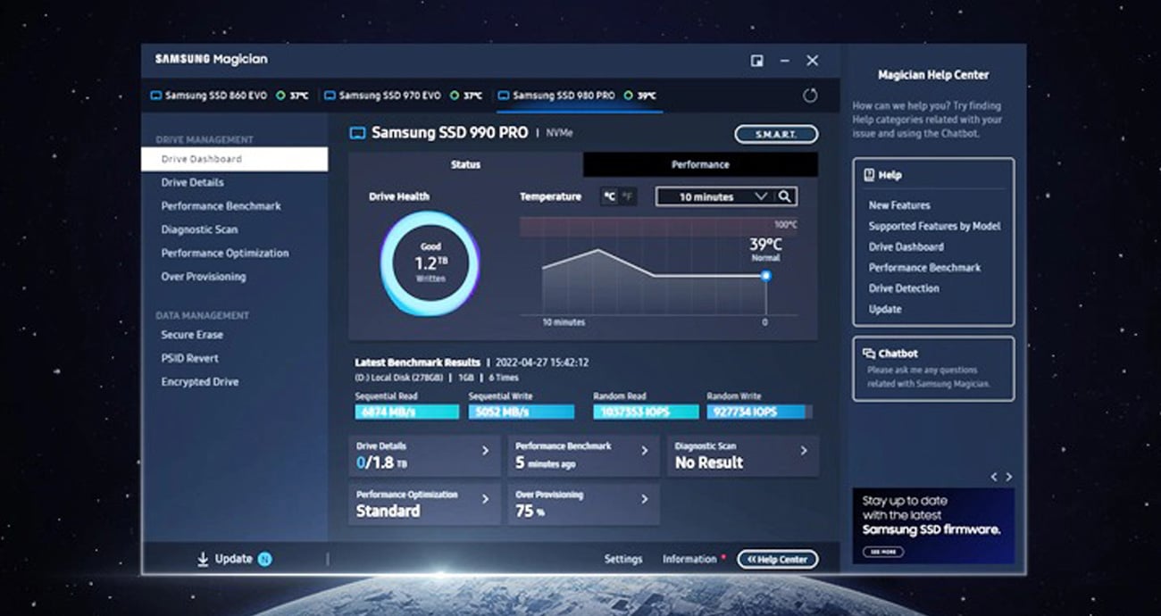Open Over Provisioning in the sidebar
Image resolution: width=1161 pixels, height=616 pixels.
pos(204,277)
